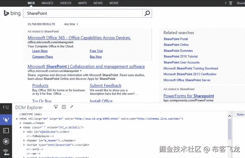Select the DOM Explorer tool icon in sidebar
Viewport: 245px width, 158px height.
pos(6,120)
